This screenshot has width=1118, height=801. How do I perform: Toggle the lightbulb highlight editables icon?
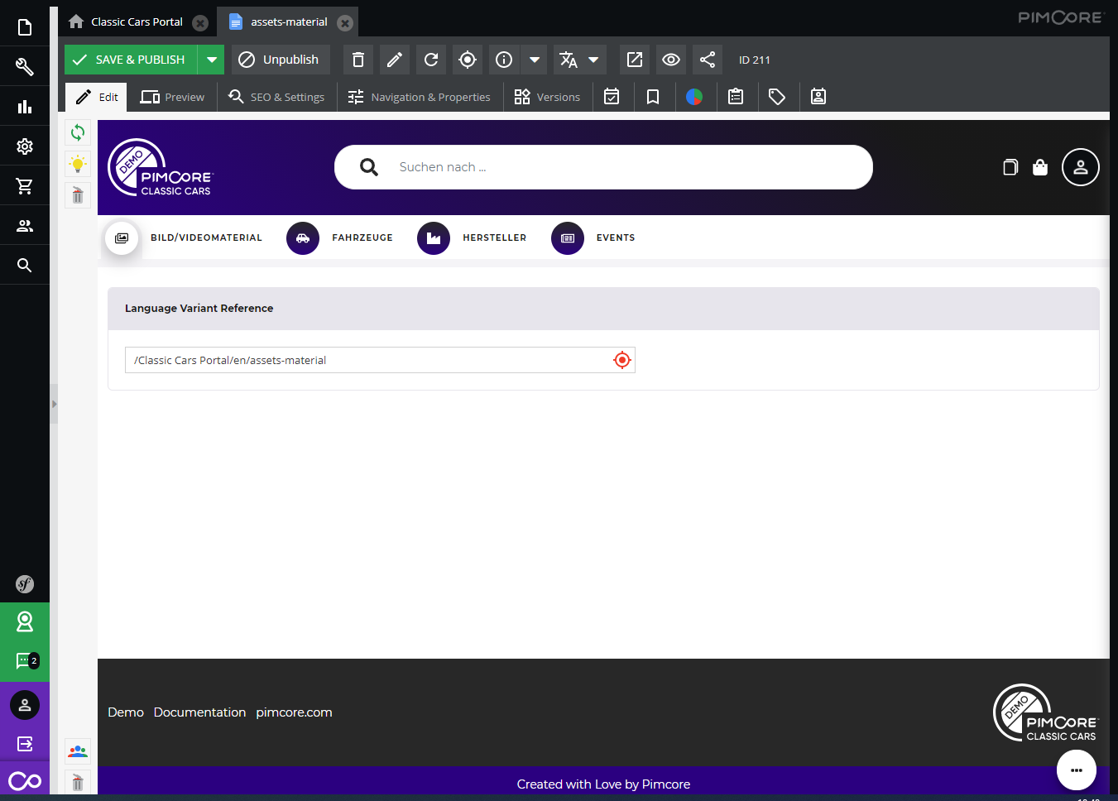78,164
